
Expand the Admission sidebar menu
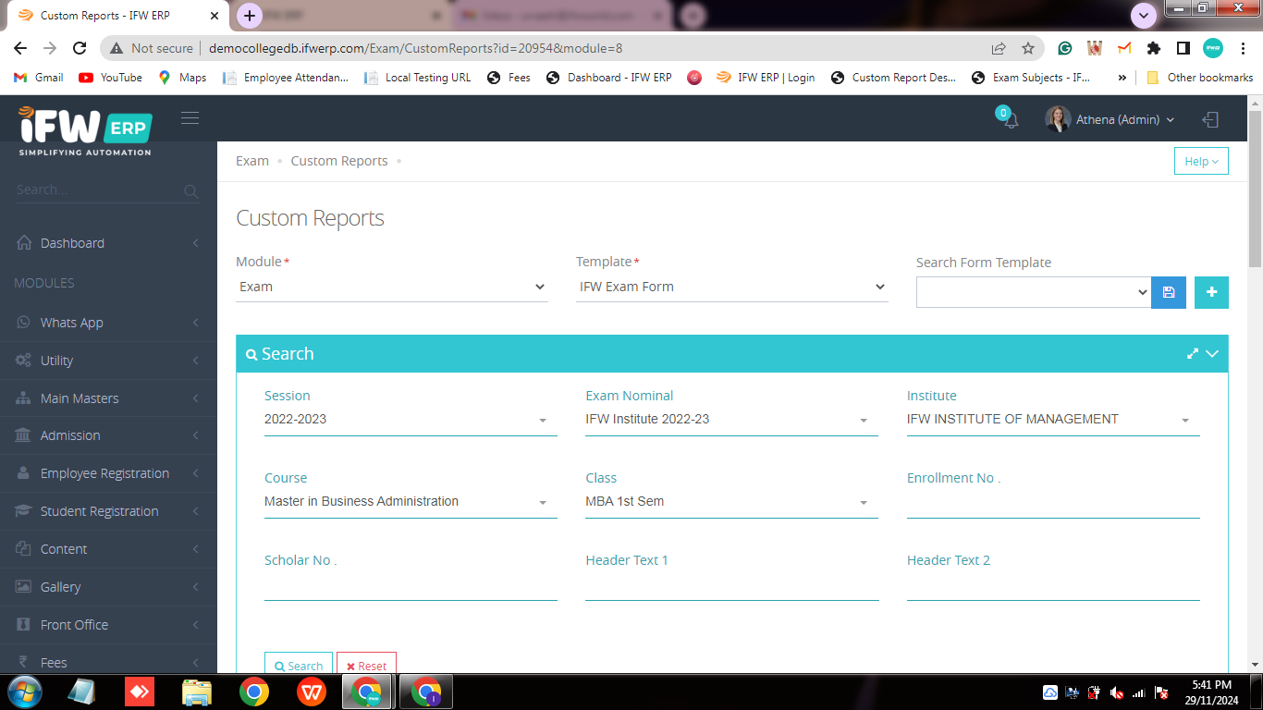pyautogui.click(x=108, y=435)
